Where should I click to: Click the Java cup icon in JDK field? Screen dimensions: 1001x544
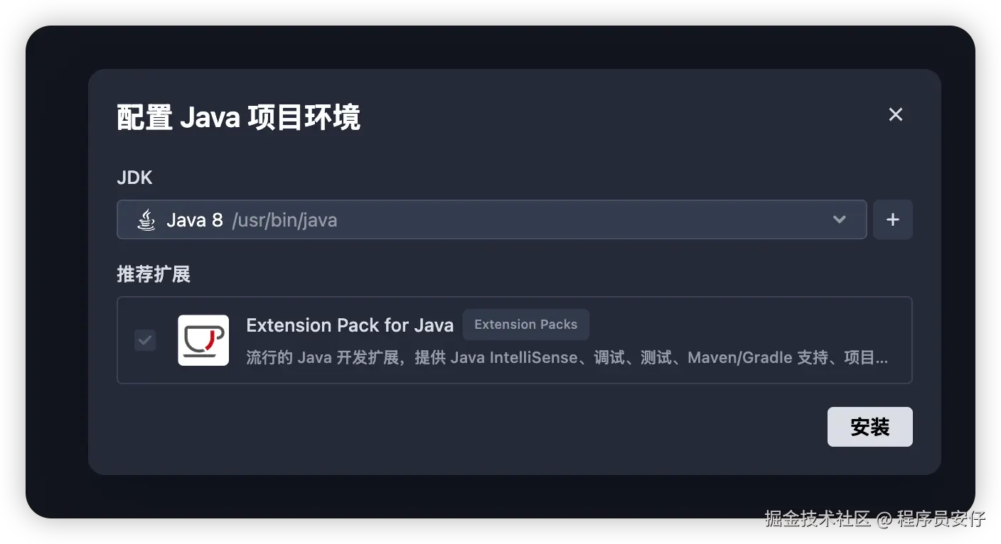point(146,219)
